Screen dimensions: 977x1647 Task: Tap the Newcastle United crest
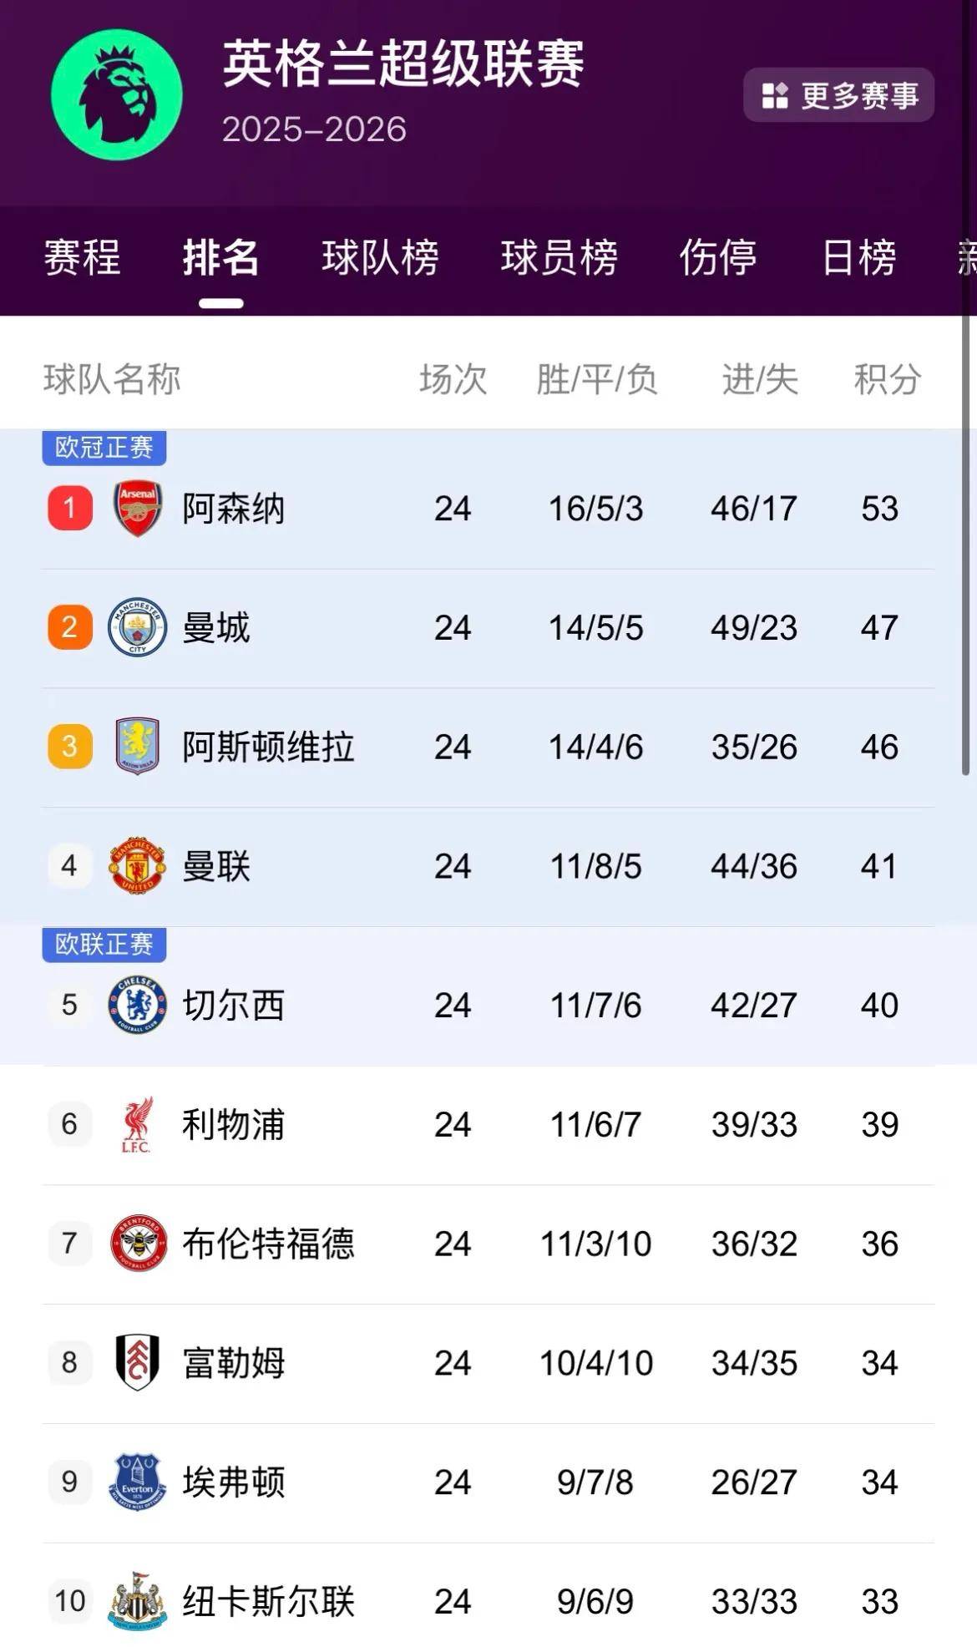138,1601
